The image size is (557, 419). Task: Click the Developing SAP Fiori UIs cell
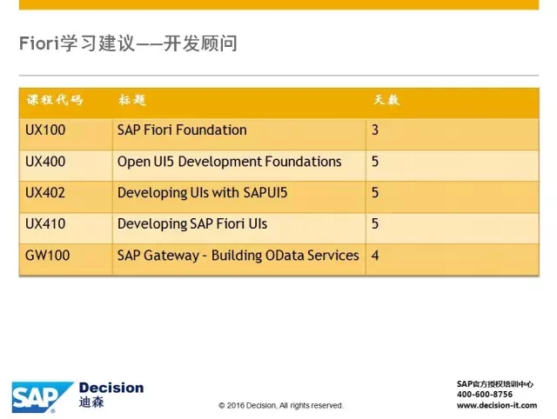click(x=192, y=224)
